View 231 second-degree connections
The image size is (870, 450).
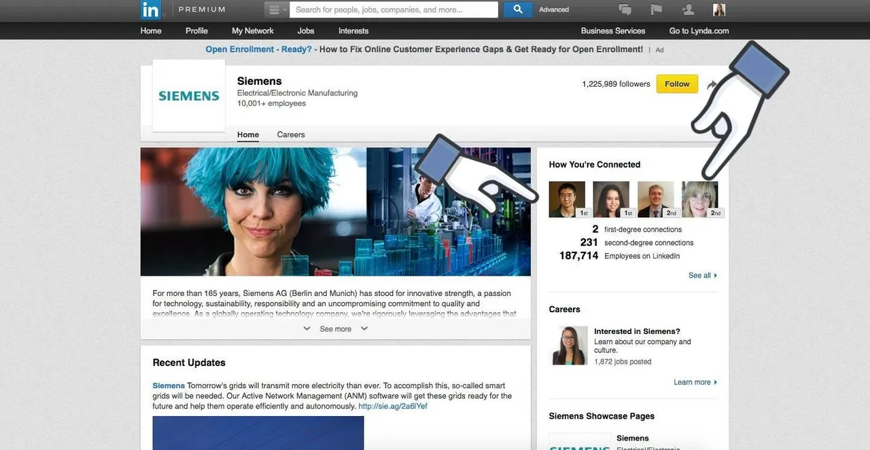pyautogui.click(x=637, y=242)
